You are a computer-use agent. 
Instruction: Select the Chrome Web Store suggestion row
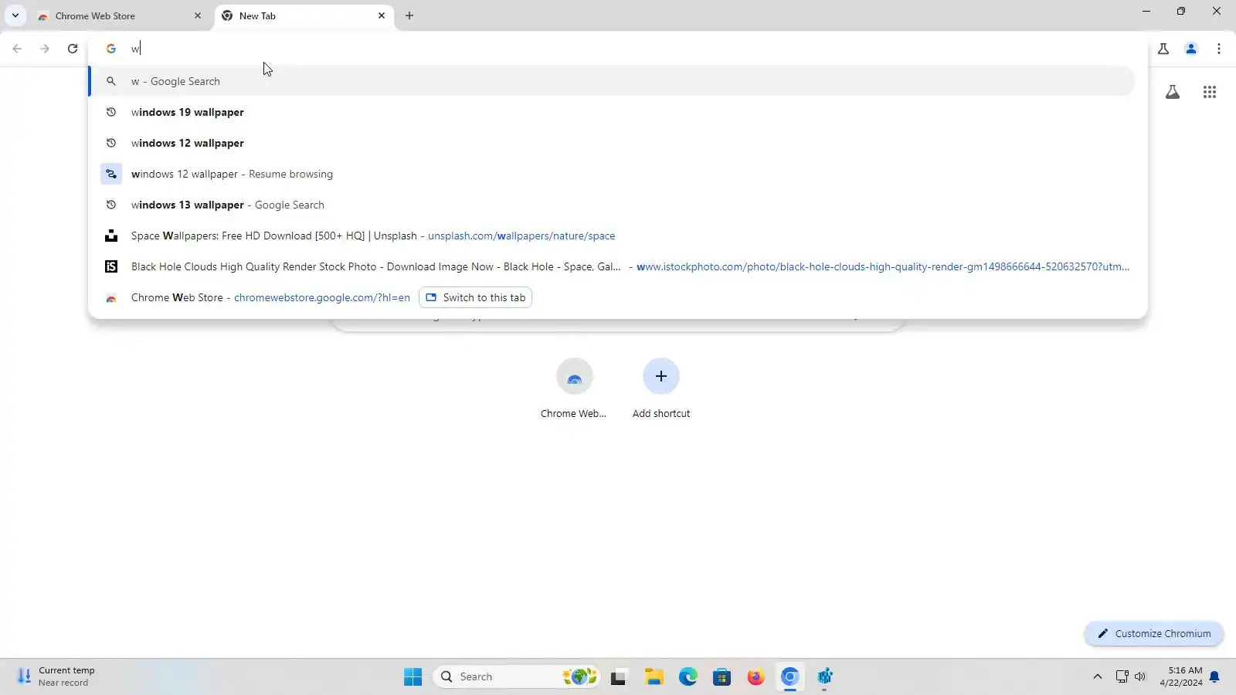click(612, 297)
